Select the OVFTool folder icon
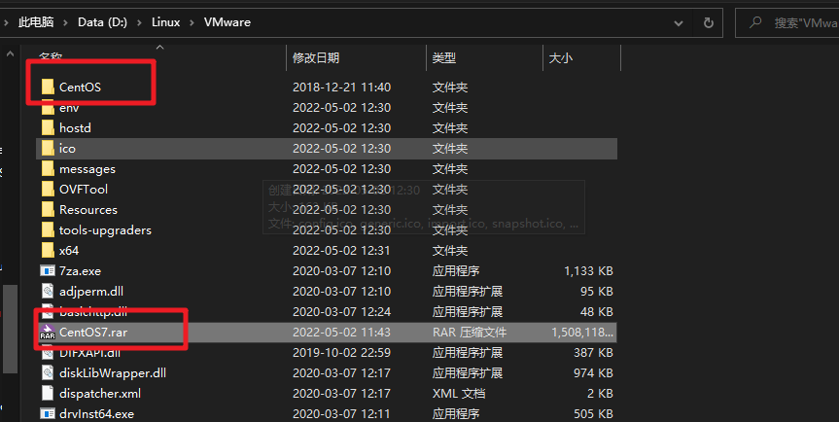Screen dimensions: 839x422 coord(48,189)
